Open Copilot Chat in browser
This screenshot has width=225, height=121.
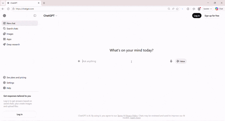pos(219,9)
